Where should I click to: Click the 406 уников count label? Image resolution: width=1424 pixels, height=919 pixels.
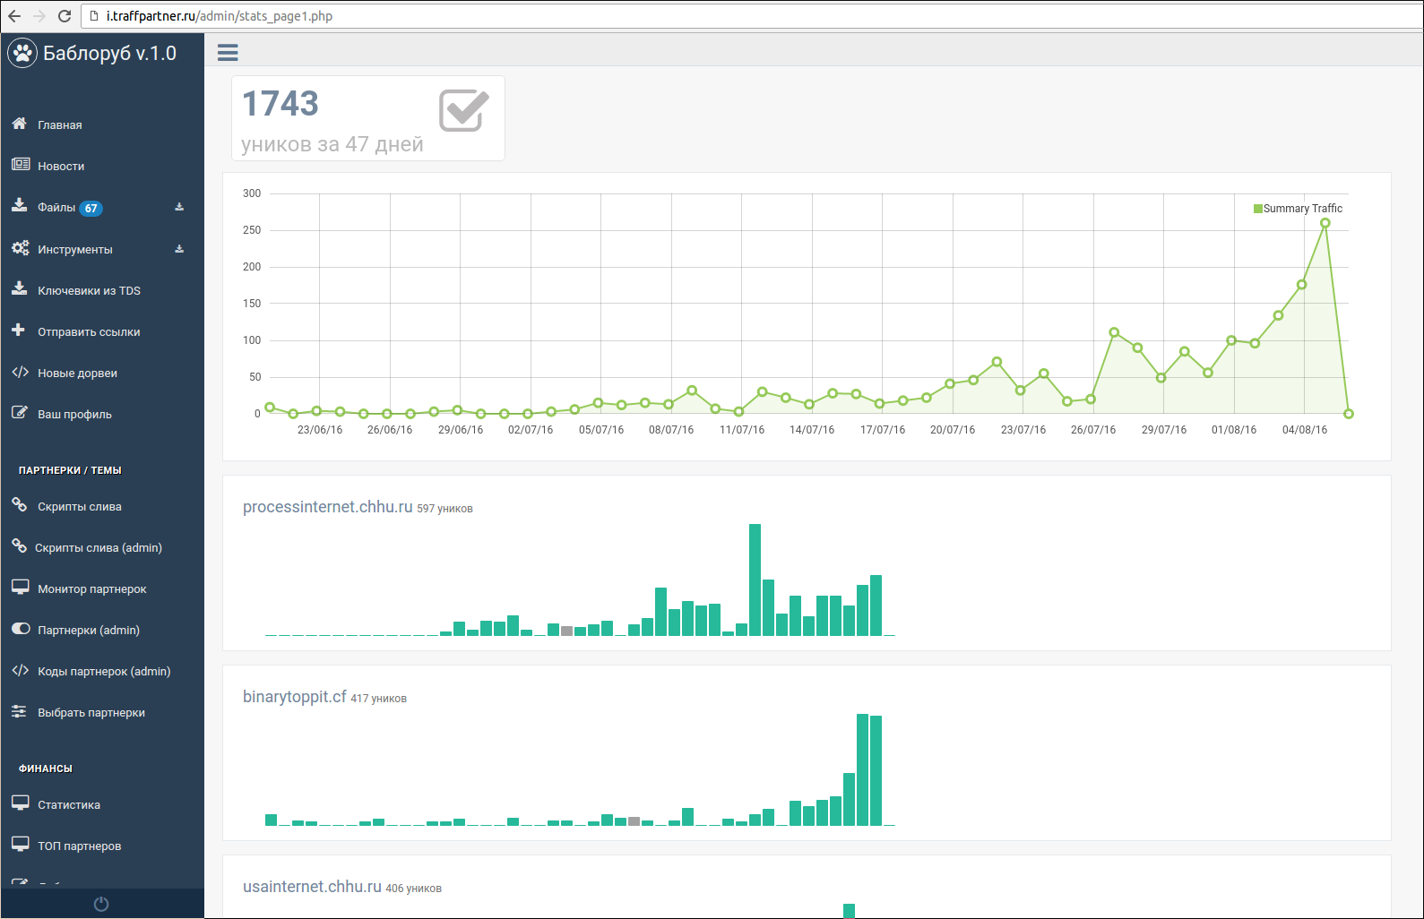click(413, 889)
